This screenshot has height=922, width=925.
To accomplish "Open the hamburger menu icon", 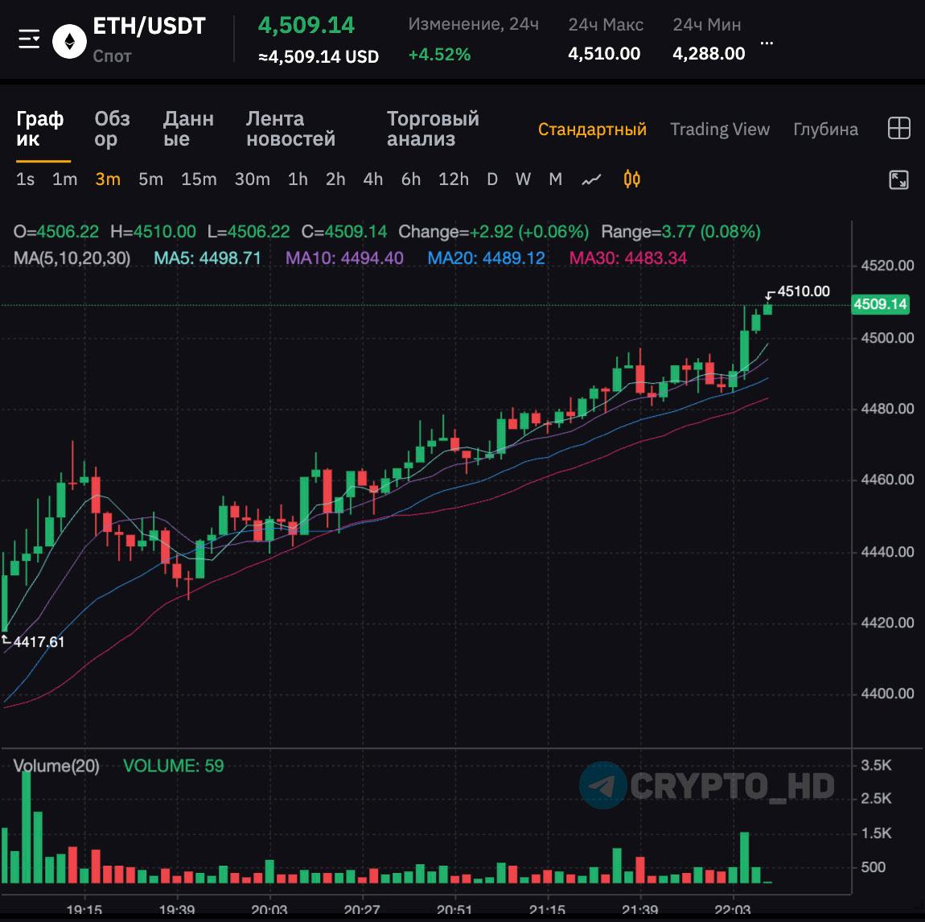I will click(29, 39).
